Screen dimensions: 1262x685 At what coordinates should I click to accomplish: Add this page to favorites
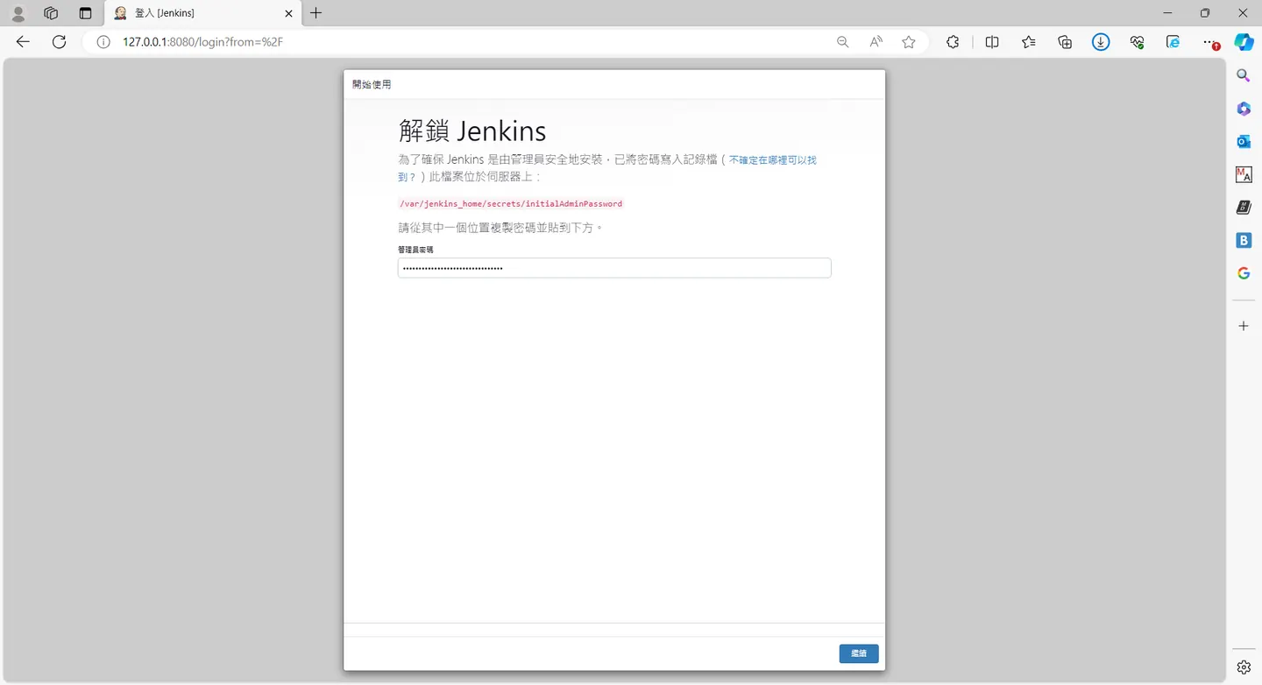909,42
